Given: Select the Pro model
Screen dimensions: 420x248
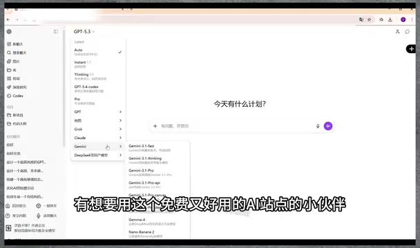Looking at the screenshot, I should [x=98, y=101].
